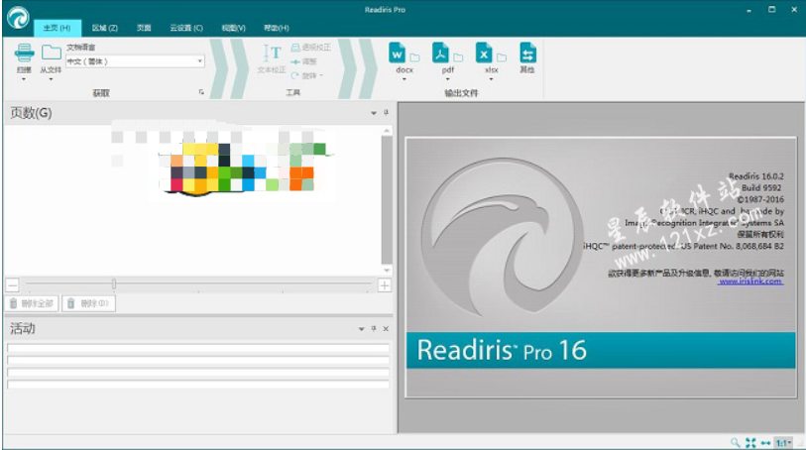
Task: Switch to the View (视图 V) tab
Action: tap(233, 28)
